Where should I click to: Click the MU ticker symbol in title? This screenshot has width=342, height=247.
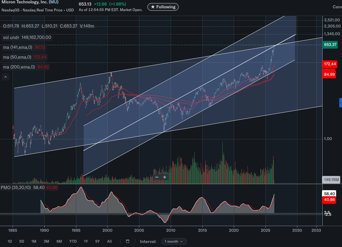[54, 2]
